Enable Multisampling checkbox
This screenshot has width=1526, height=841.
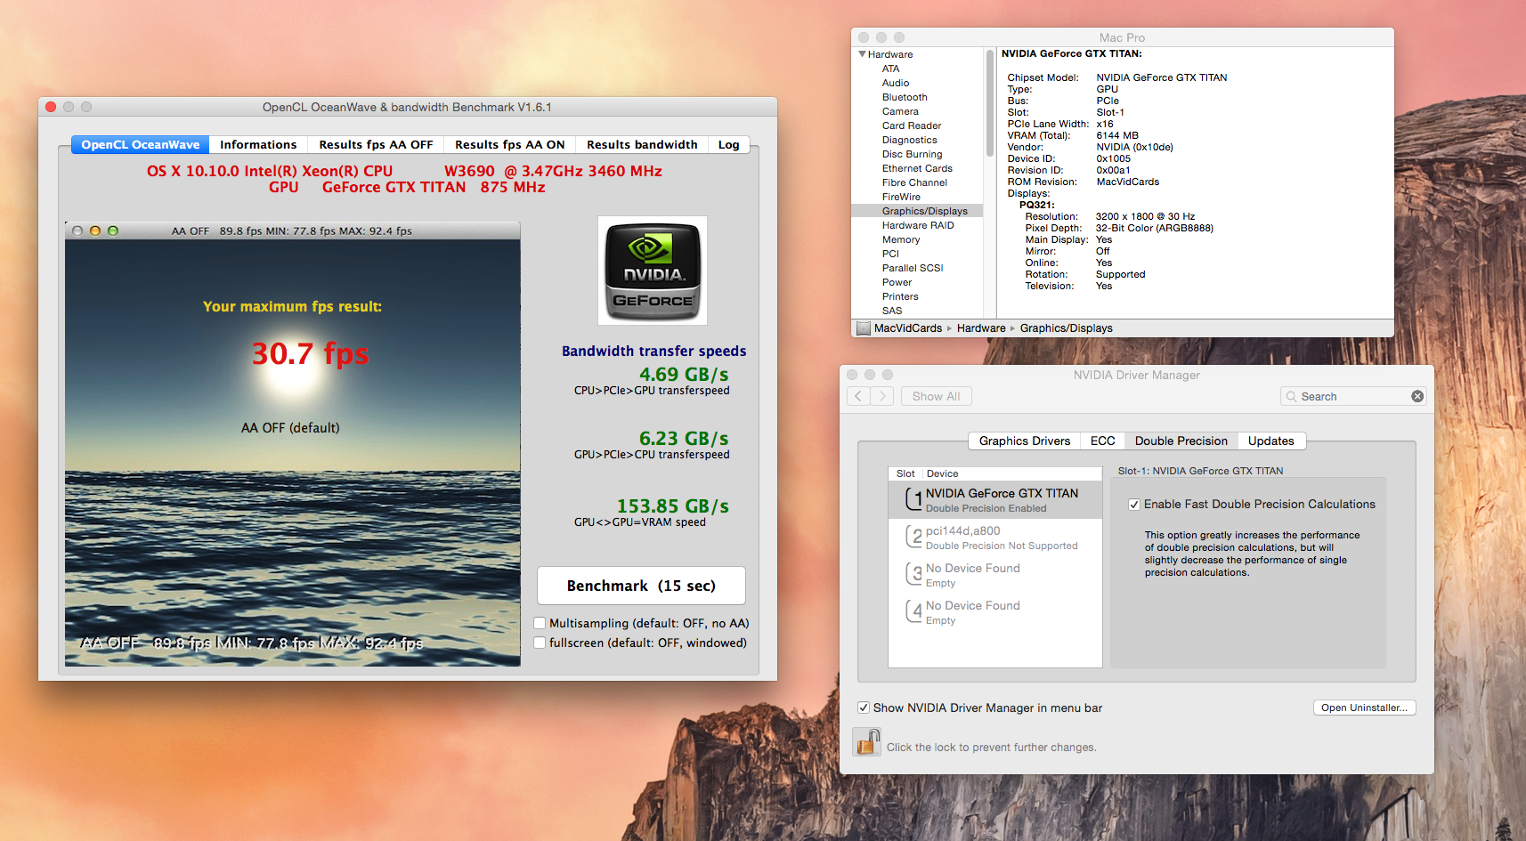click(540, 623)
